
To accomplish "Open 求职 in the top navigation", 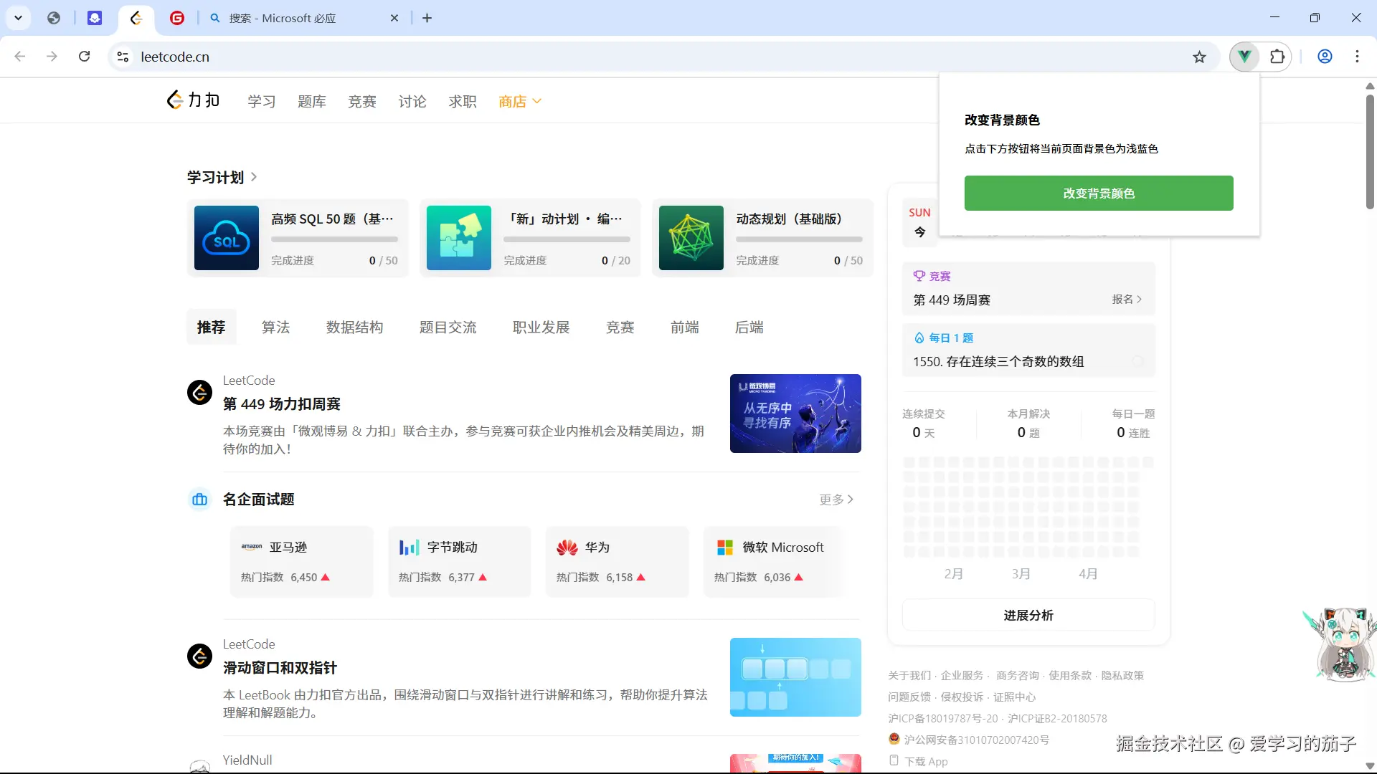I will click(463, 102).
